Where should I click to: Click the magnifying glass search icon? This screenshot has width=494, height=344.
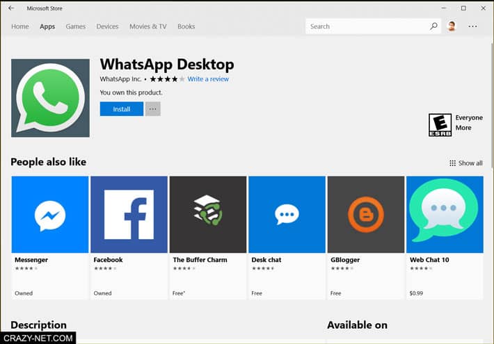click(x=434, y=26)
